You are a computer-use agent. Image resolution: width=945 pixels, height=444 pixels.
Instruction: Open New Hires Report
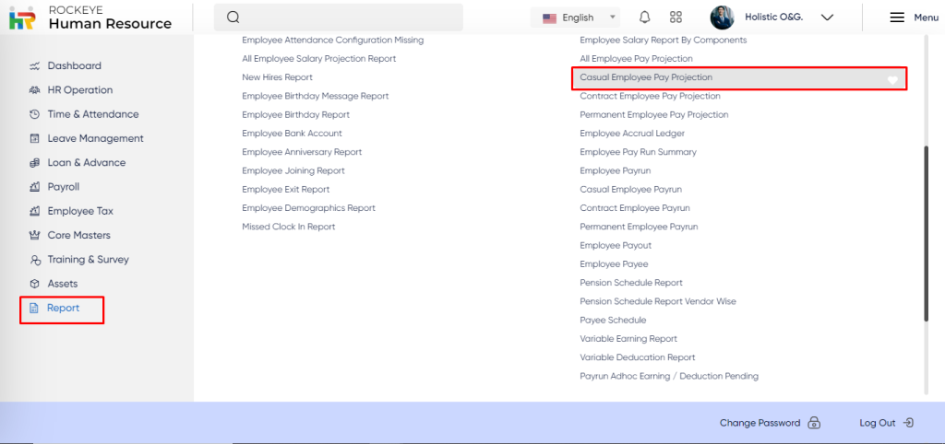(277, 77)
